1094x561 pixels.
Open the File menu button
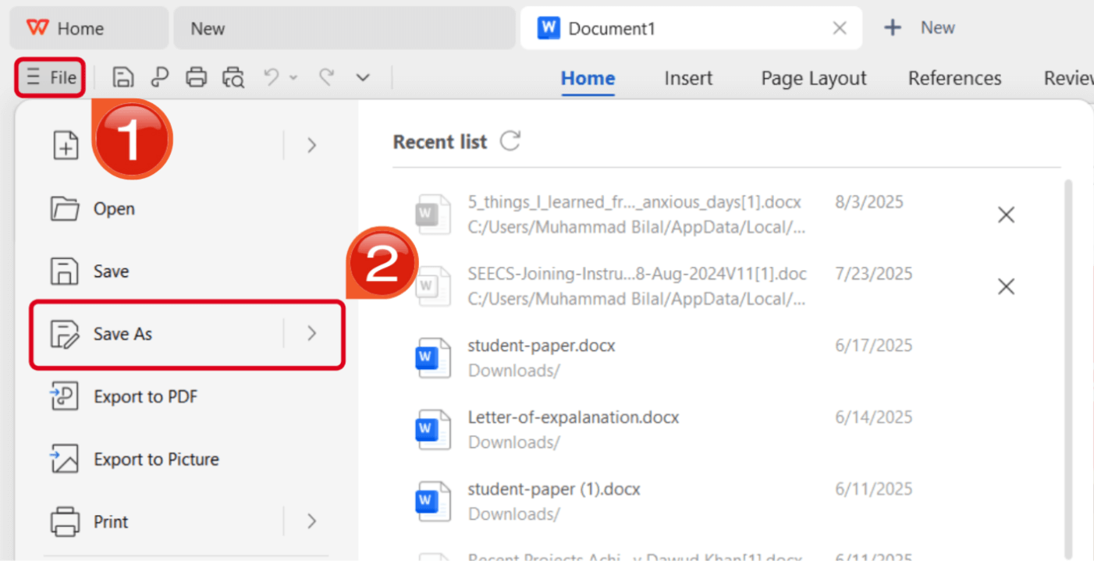click(50, 77)
